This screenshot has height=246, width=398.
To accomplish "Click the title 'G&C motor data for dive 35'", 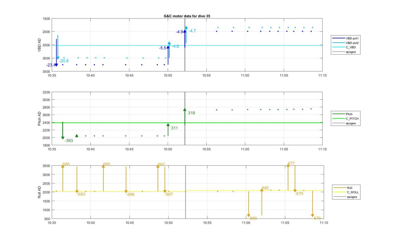I will pos(187,16).
